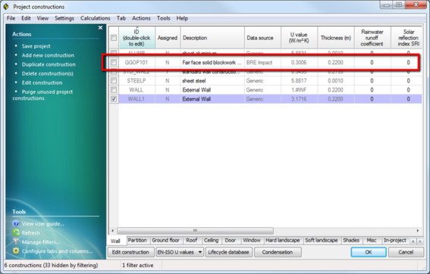Click Edit construction link in Actions

tap(42, 83)
